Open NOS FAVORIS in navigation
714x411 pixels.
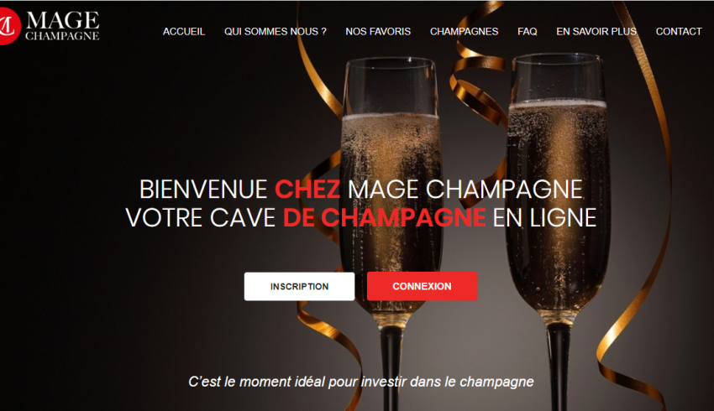click(378, 31)
